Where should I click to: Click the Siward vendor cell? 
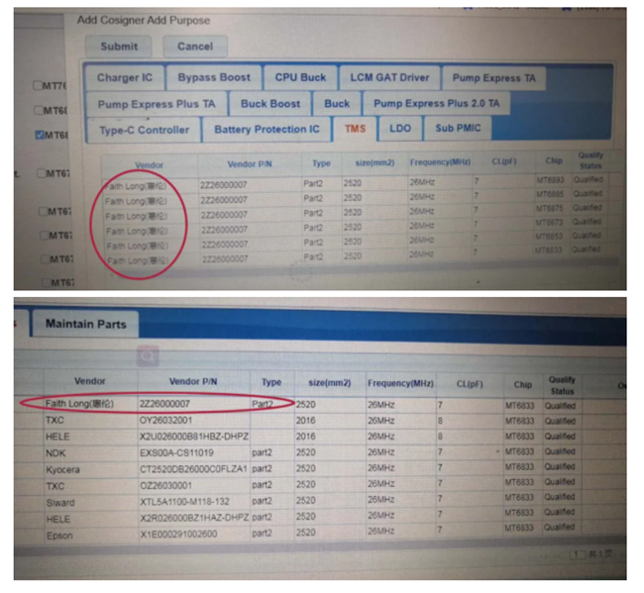click(x=60, y=503)
